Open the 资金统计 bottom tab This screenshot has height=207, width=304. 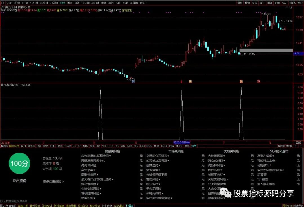[47, 206]
